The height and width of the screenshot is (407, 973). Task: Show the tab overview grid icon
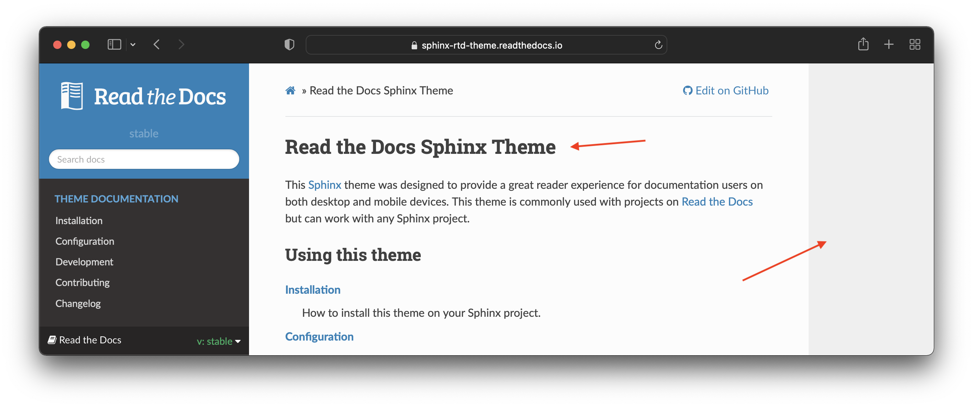(915, 44)
